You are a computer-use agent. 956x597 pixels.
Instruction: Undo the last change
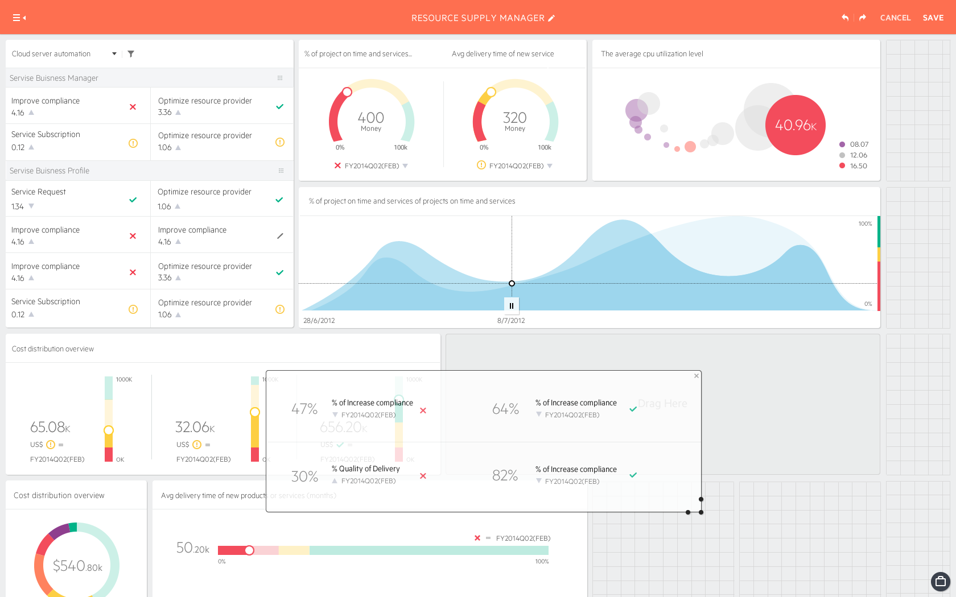pos(845,18)
